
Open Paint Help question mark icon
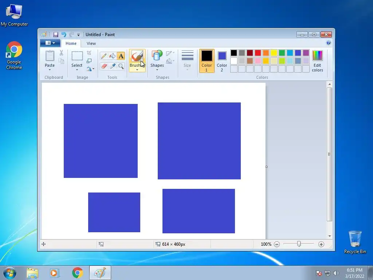click(329, 43)
